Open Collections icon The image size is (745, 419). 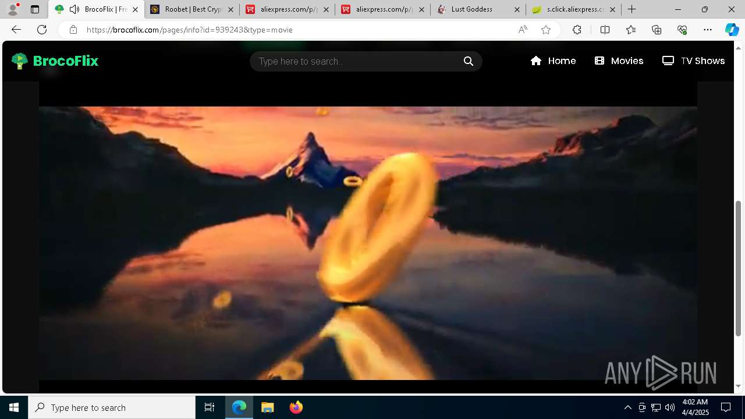657,30
